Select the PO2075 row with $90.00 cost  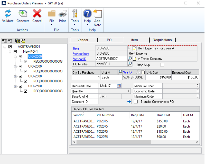click(136, 137)
